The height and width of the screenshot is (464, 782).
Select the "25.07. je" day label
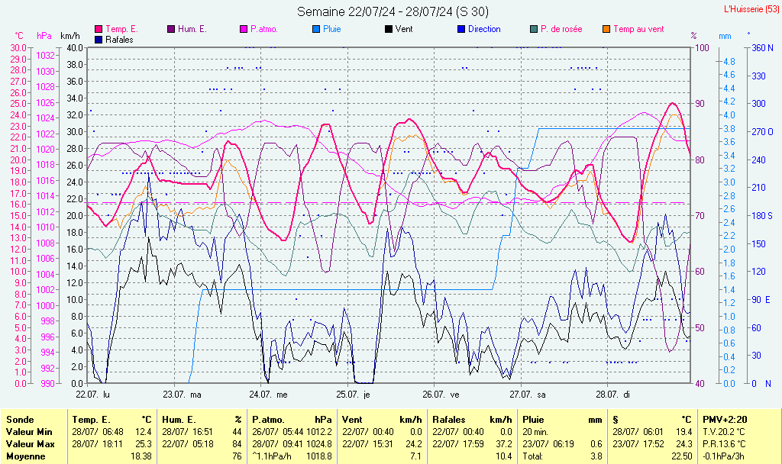click(353, 395)
